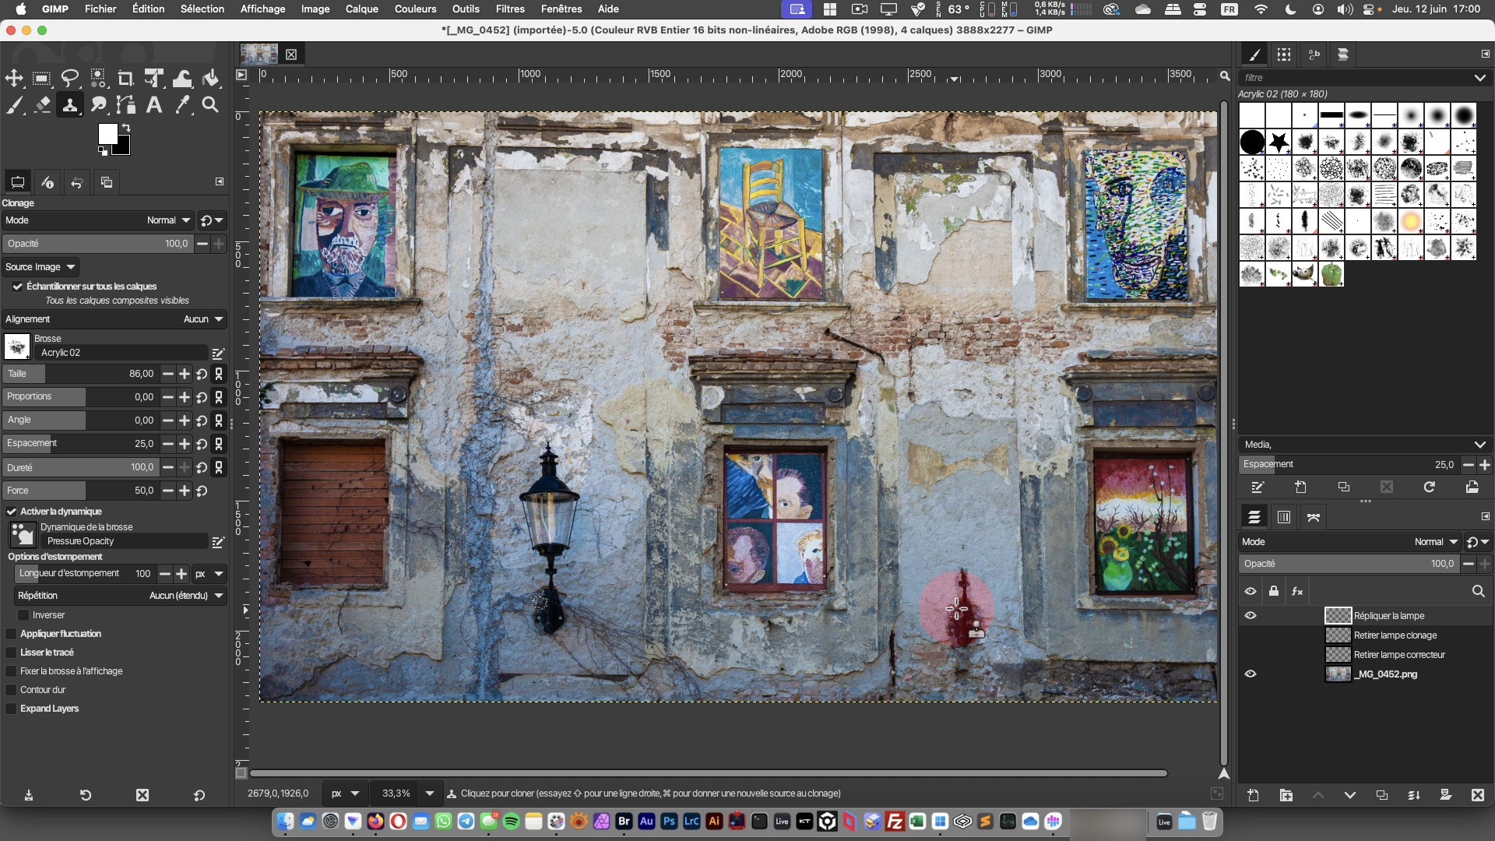The image size is (1495, 841).
Task: Select the Free Select lasso tool
Action: pyautogui.click(x=70, y=78)
